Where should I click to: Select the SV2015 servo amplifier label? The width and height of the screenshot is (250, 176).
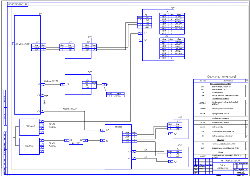coord(118,127)
